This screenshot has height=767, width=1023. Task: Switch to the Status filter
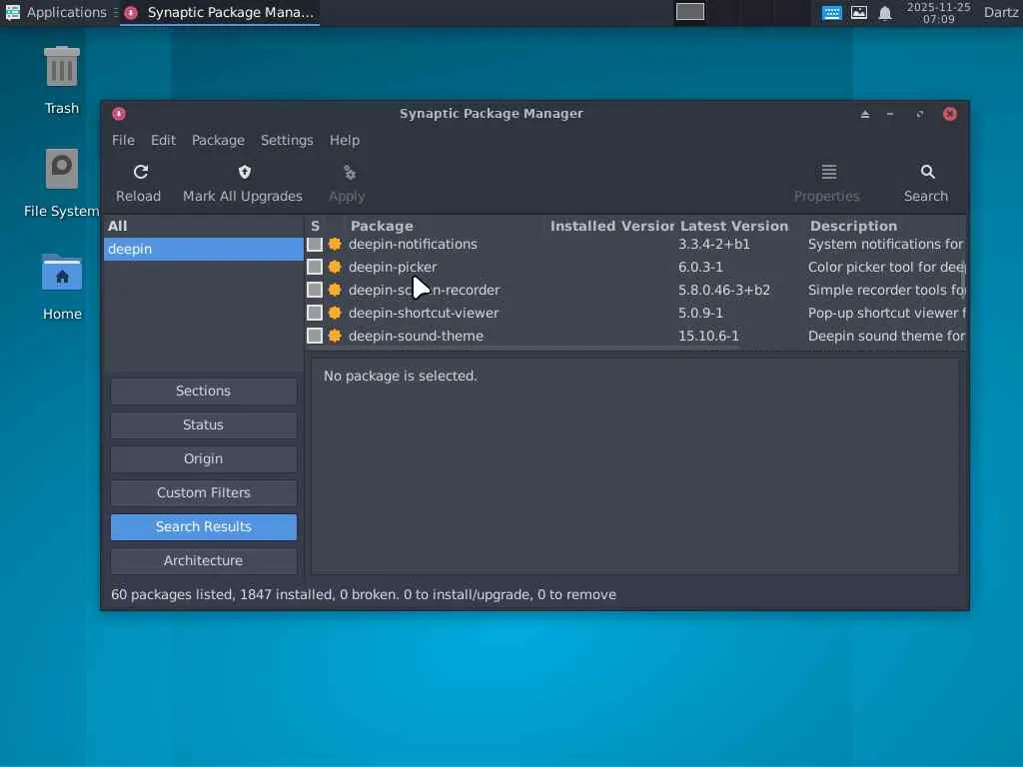pos(204,425)
